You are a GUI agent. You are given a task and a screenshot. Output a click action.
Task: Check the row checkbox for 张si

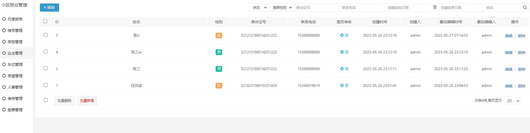pos(46,35)
